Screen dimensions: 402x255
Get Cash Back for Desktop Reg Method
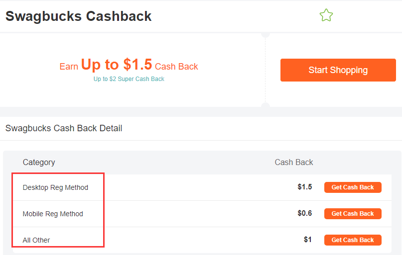tap(353, 187)
